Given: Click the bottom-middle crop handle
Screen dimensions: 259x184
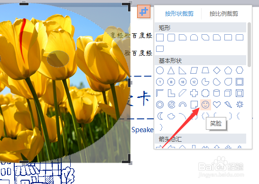Looking at the screenshot, I should point(24,162).
